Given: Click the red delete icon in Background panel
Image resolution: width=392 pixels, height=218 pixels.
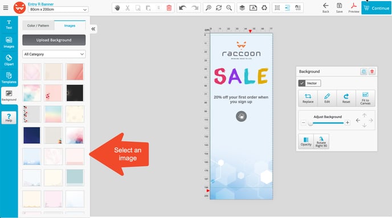Looking at the screenshot, I should point(372,72).
